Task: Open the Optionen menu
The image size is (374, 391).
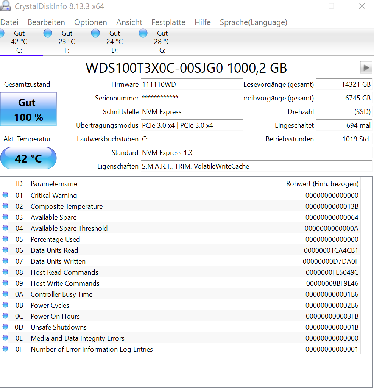Action: click(x=90, y=22)
